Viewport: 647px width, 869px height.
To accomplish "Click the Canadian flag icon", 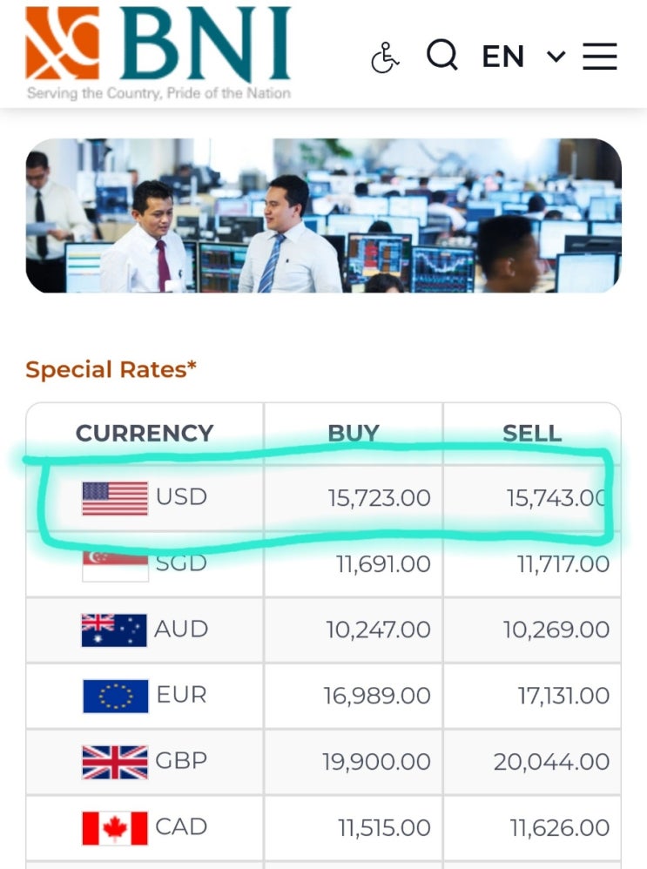I will coord(115,828).
